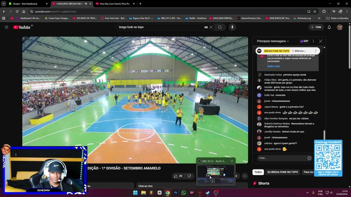The height and width of the screenshot is (197, 351).
Task: Open the RuTracker.org bookmark
Action: 302,18
